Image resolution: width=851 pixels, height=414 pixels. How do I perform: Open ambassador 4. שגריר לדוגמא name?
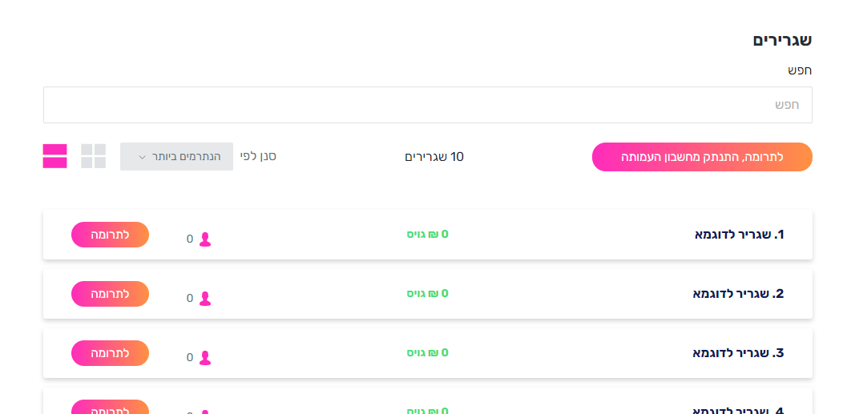coord(739,410)
